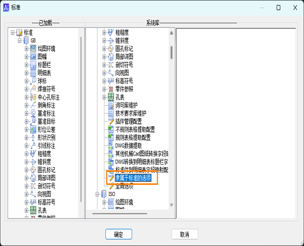
Task: Collapse the ISO node in 系统库
Action: point(97,194)
